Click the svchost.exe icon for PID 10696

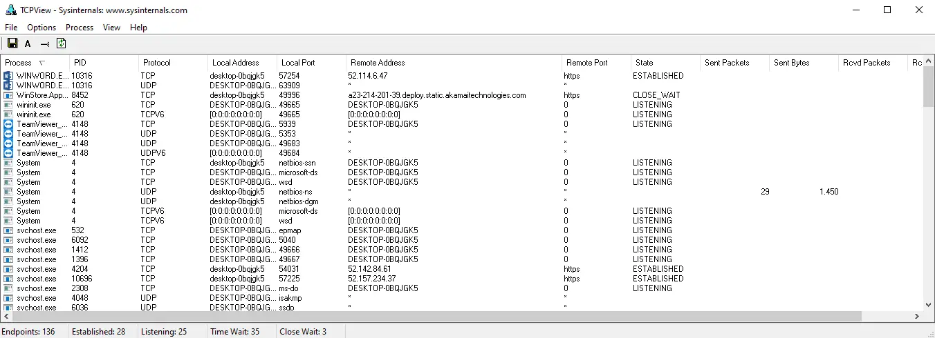pos(8,279)
